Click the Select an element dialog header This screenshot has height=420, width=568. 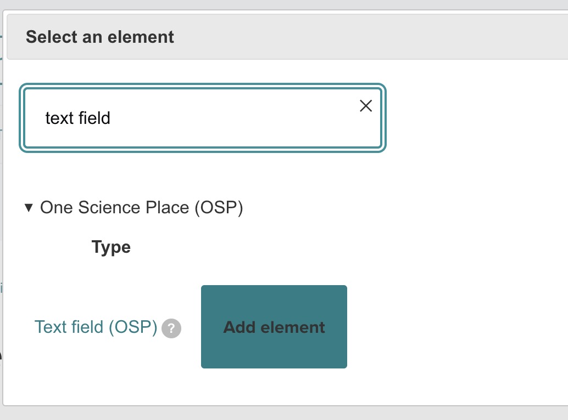tap(286, 37)
